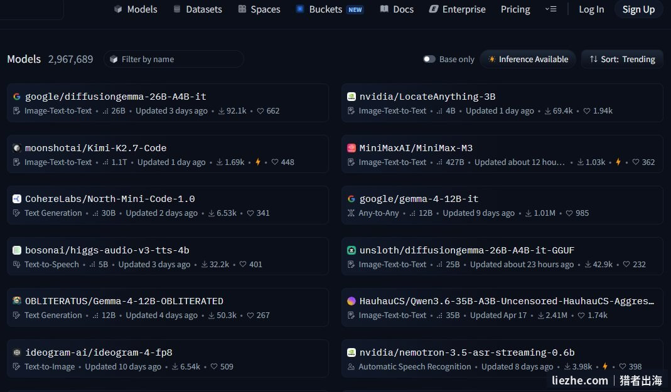The width and height of the screenshot is (671, 392).
Task: Click the "Updated 10 days ago" text
Action: pyautogui.click(x=123, y=366)
